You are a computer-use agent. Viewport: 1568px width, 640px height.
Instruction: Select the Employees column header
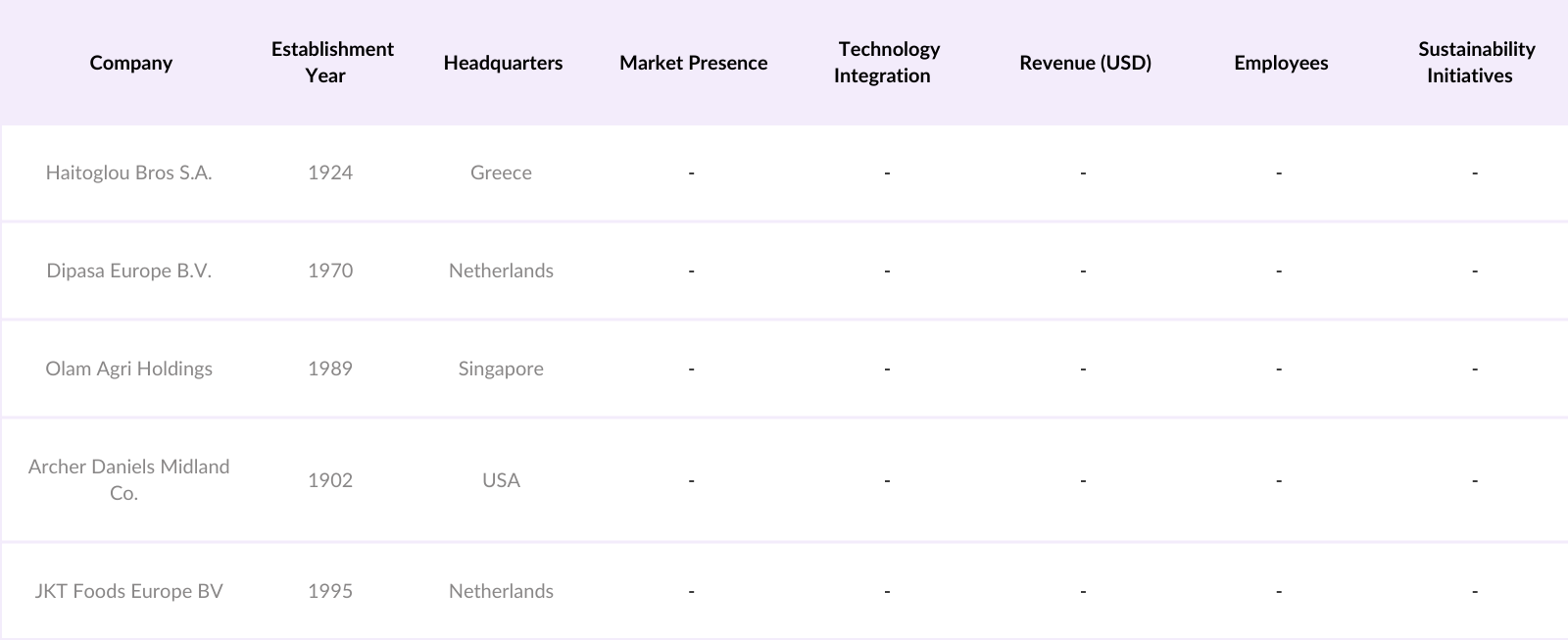(1281, 63)
